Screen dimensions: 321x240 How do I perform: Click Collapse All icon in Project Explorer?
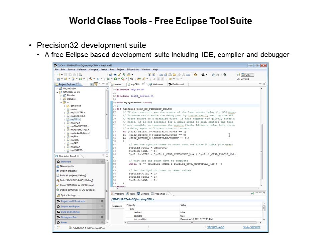[91, 84]
